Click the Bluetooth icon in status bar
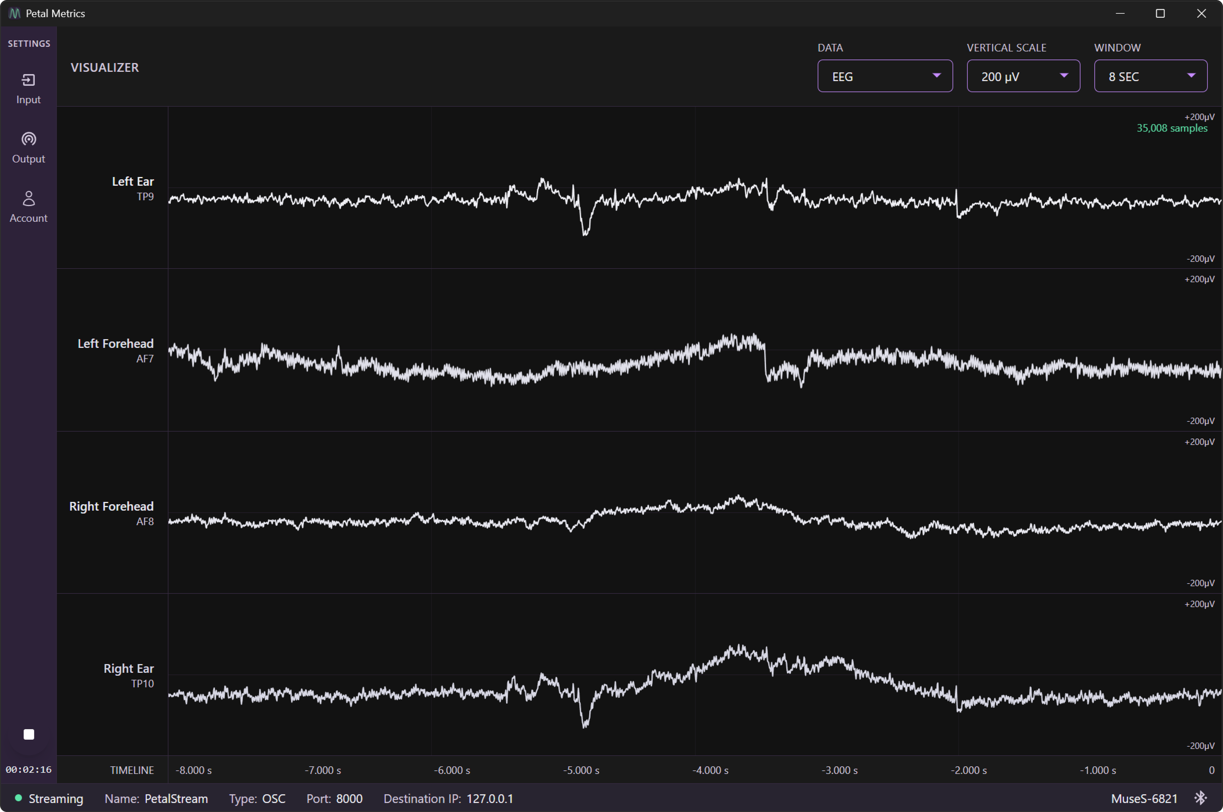The height and width of the screenshot is (812, 1223). (1200, 798)
